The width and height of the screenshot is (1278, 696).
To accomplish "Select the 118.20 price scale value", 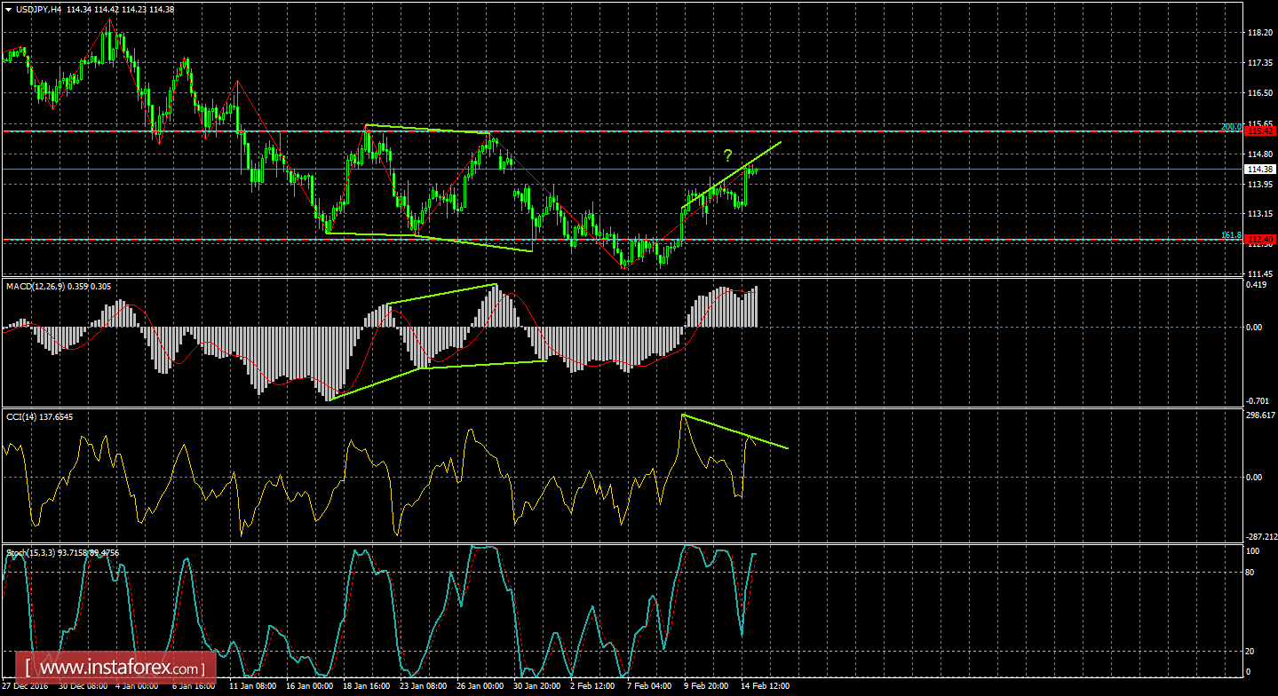I will pyautogui.click(x=1258, y=33).
